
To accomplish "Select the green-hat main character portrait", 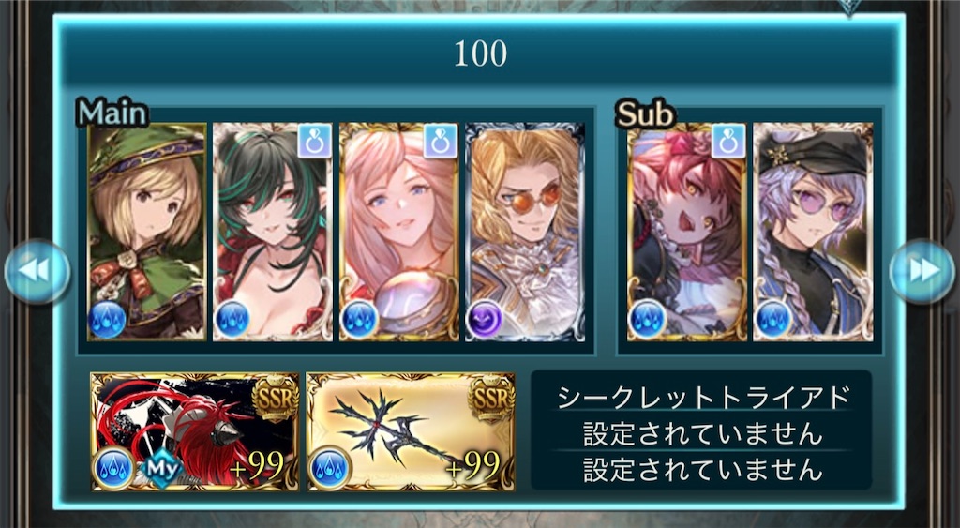I will (x=147, y=232).
